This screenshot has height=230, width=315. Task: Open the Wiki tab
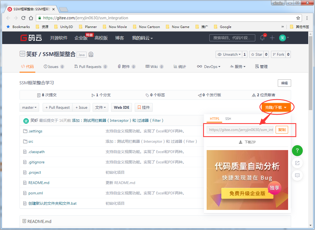pyautogui.click(x=155, y=67)
